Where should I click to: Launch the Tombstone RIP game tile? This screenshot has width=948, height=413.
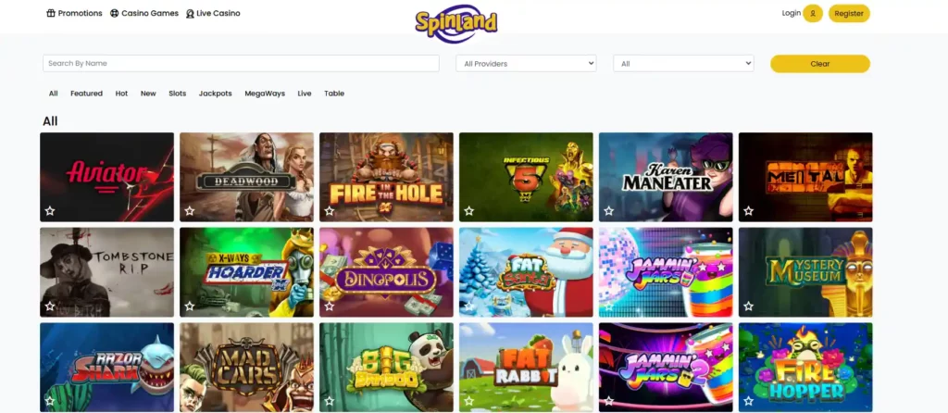[x=107, y=272]
